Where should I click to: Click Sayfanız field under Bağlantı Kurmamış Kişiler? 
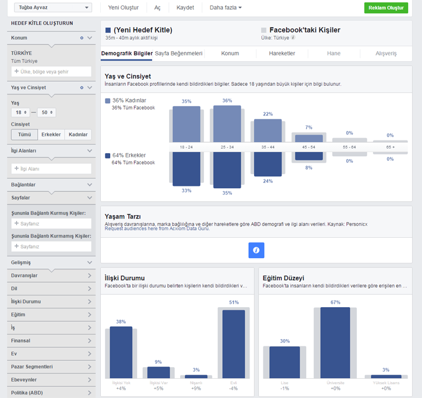(51, 246)
